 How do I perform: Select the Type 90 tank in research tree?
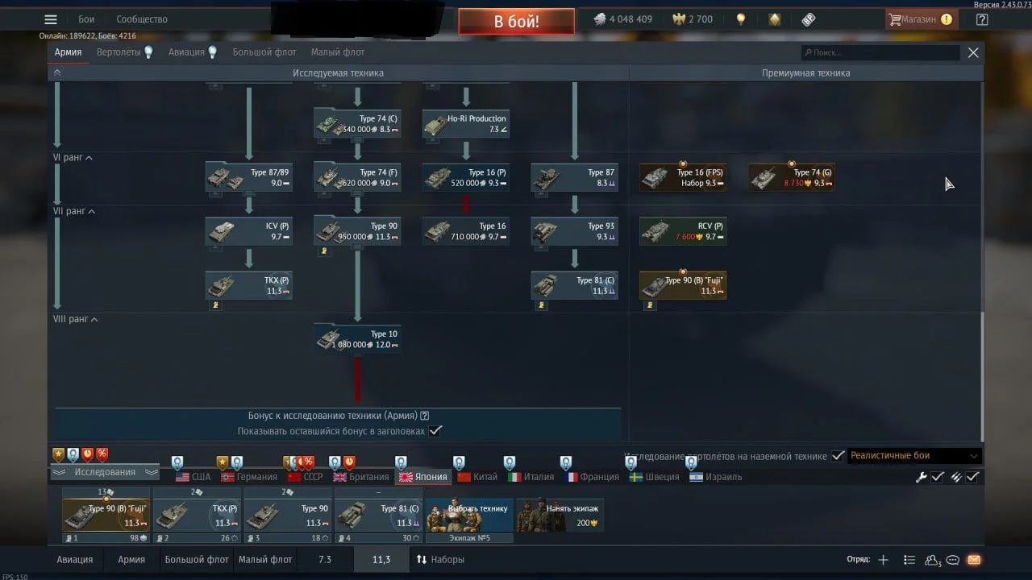point(357,231)
